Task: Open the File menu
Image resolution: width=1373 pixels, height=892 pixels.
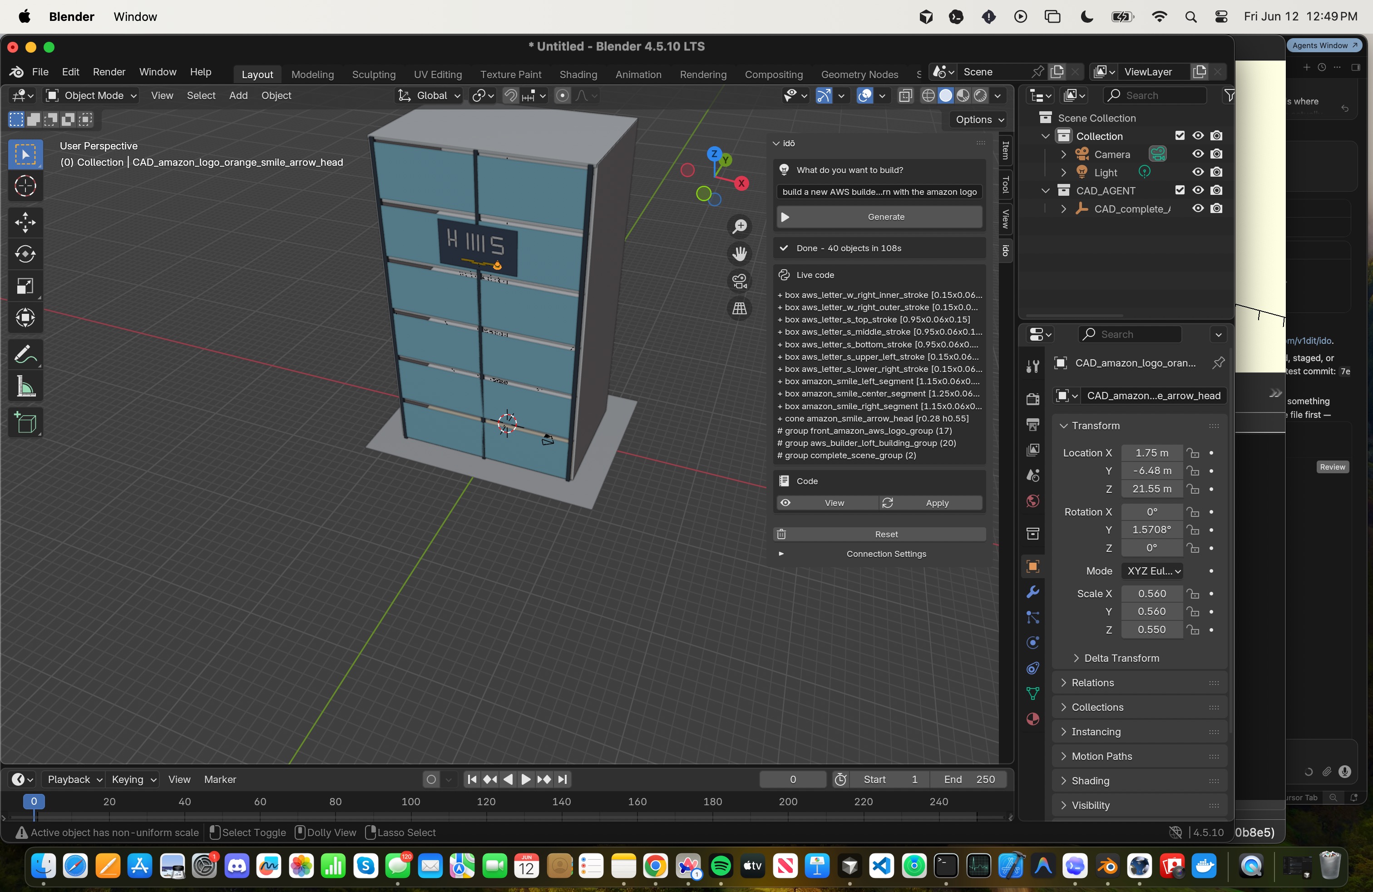Action: click(x=40, y=72)
